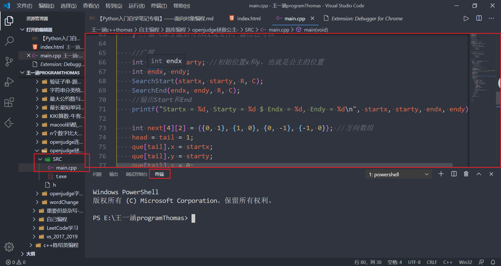Click the editor horizontal scrollbar
This screenshot has width=501, height=266.
click(284, 165)
